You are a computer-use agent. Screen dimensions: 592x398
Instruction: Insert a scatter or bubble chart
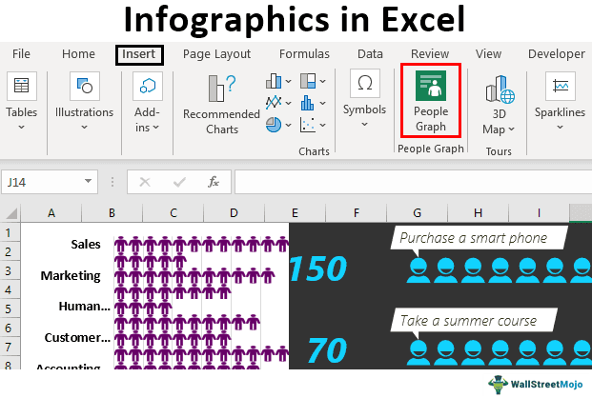(310, 124)
